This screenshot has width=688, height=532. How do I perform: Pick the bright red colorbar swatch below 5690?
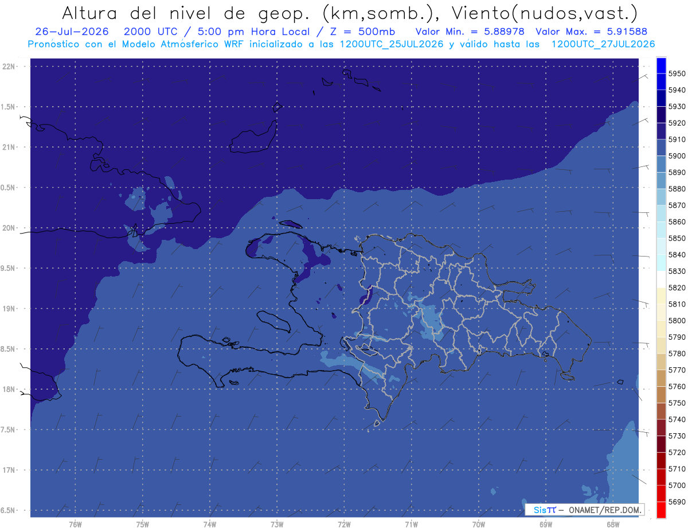click(661, 510)
